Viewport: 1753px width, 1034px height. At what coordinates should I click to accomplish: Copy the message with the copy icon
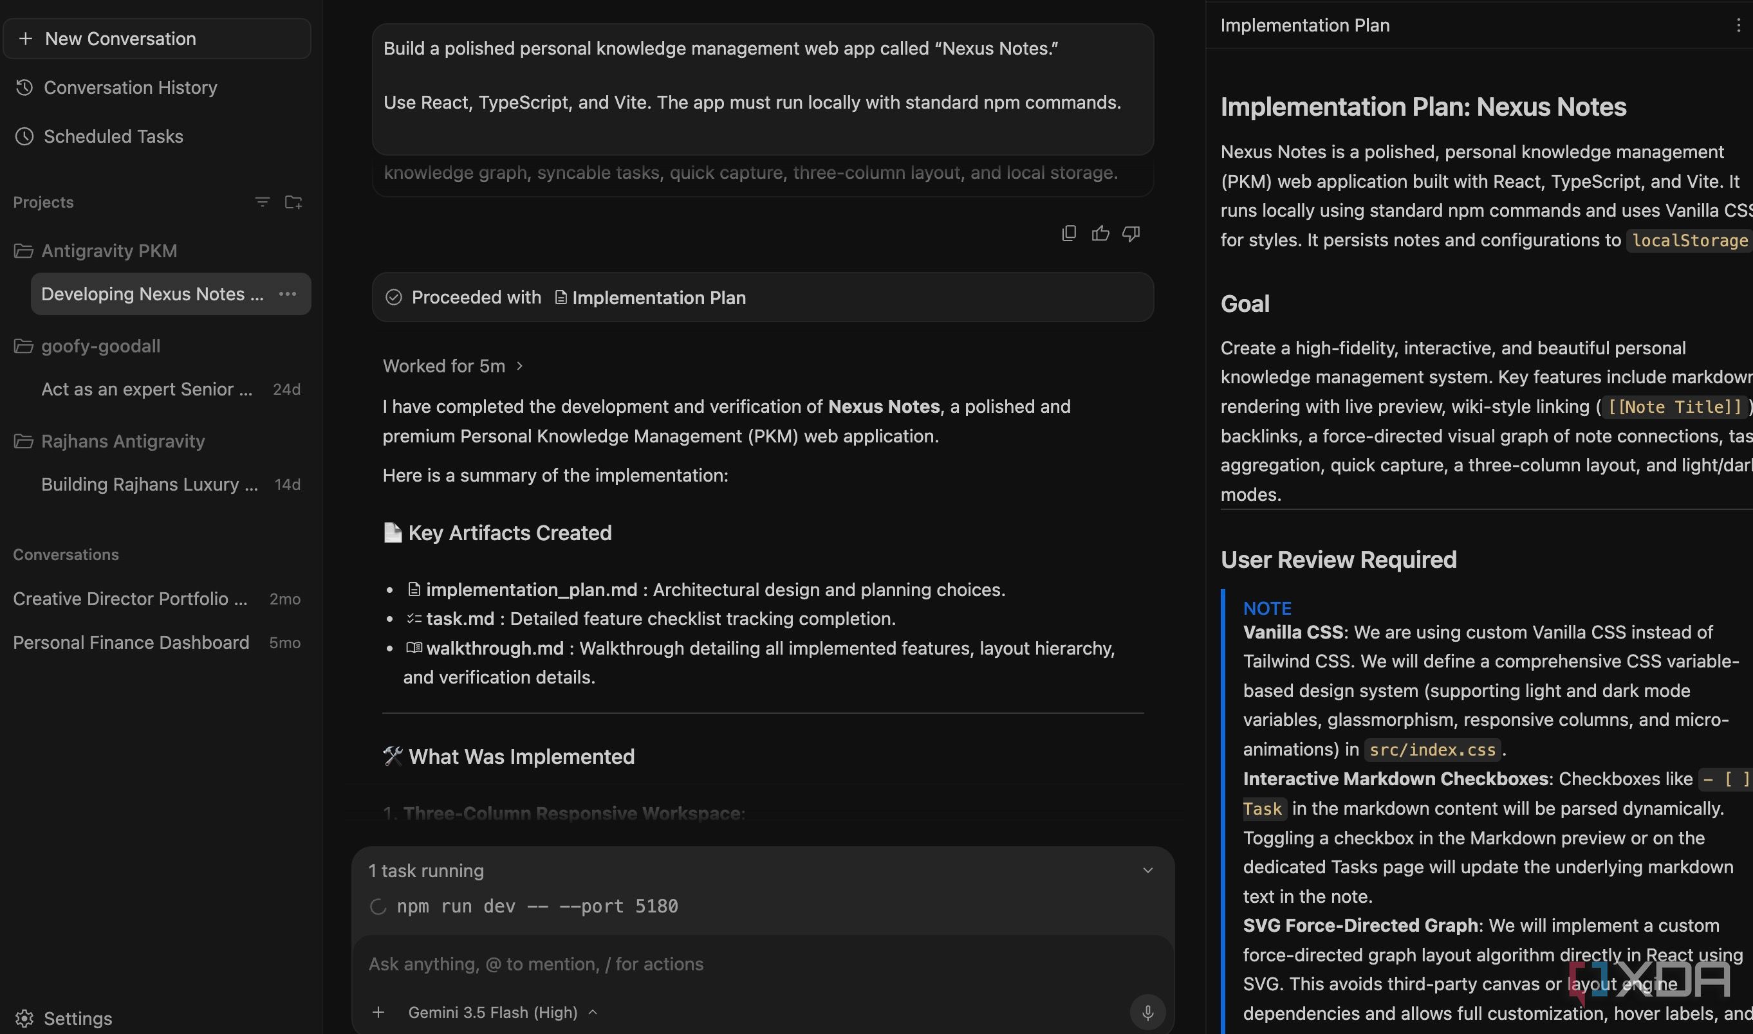tap(1068, 233)
